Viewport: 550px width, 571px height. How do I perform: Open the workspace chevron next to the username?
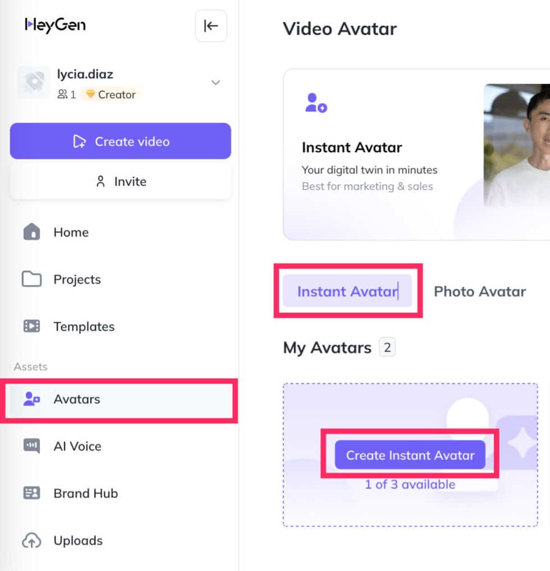click(216, 82)
